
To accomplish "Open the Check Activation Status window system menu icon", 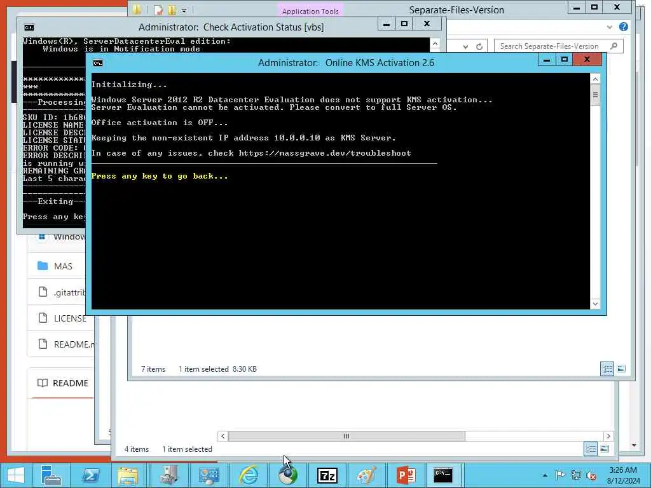I will click(x=29, y=27).
